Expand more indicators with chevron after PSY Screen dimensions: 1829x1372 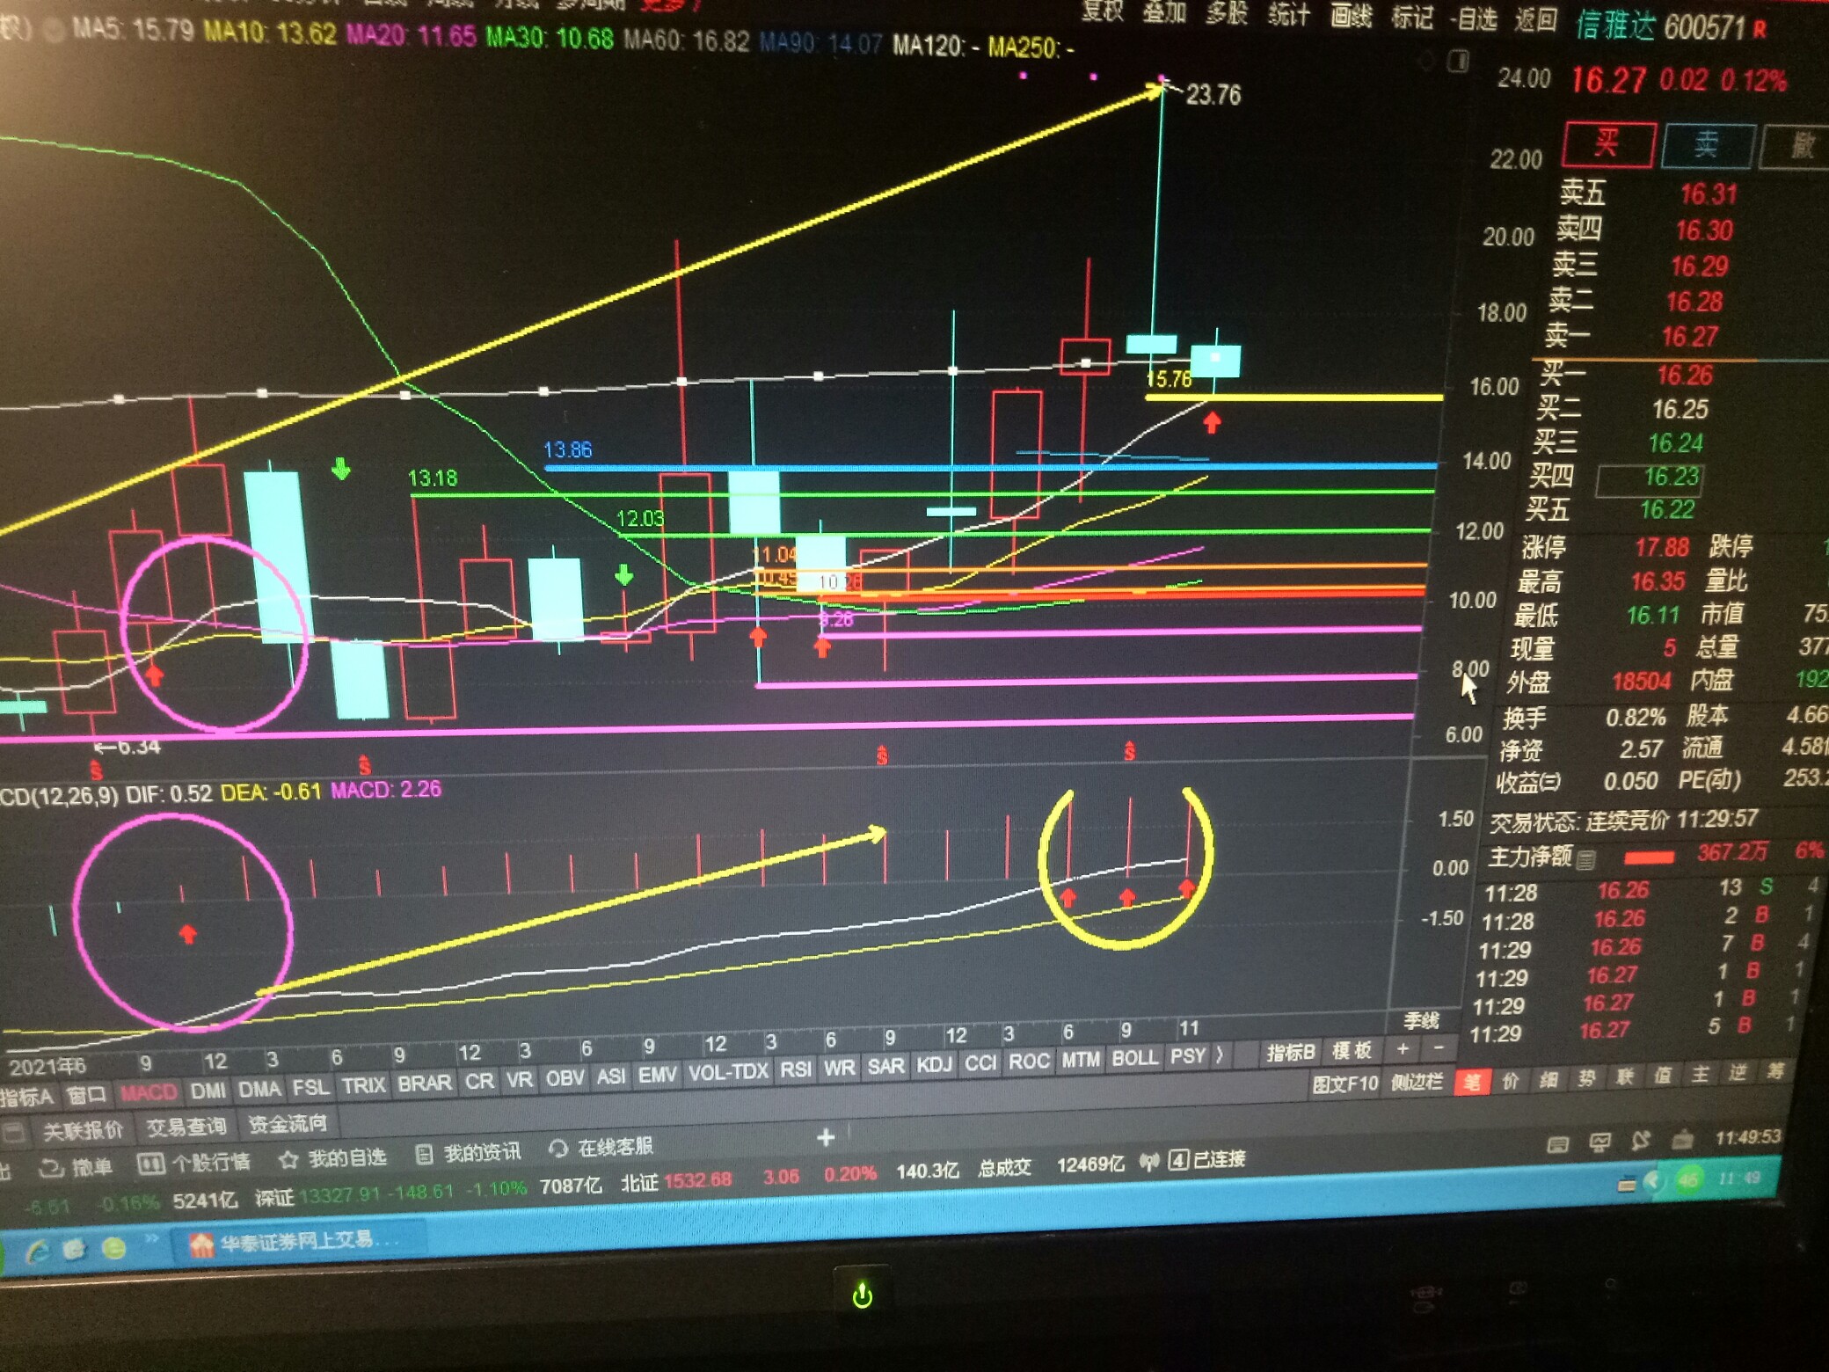(1221, 1055)
